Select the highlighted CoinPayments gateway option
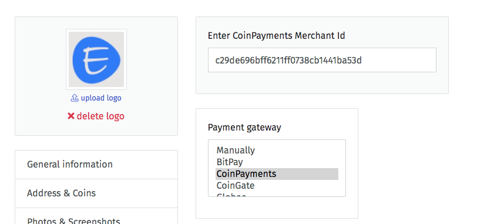The height and width of the screenshot is (224, 484). click(x=277, y=174)
